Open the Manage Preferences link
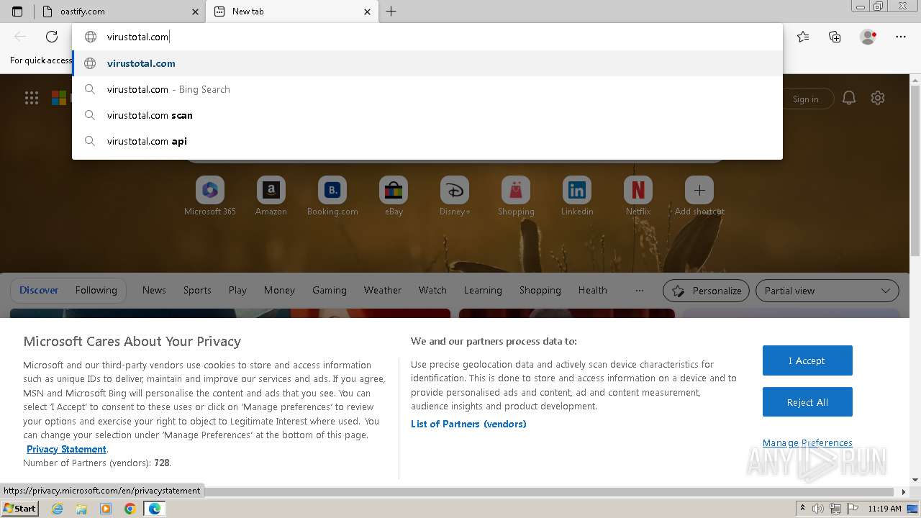This screenshot has height=518, width=921. (807, 442)
